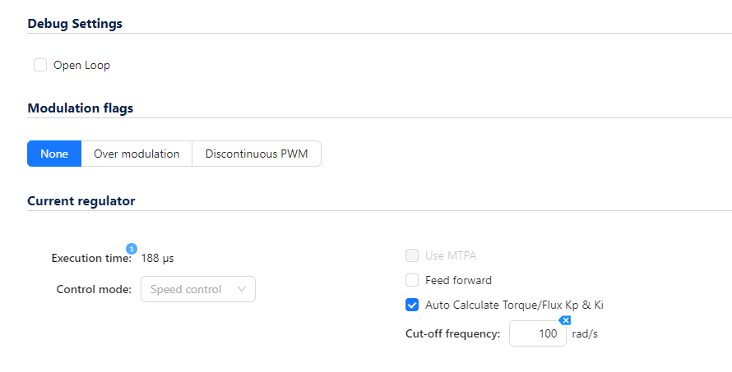Viewport: 732px width, 372px height.
Task: Check the Feed forward box
Action: (412, 280)
